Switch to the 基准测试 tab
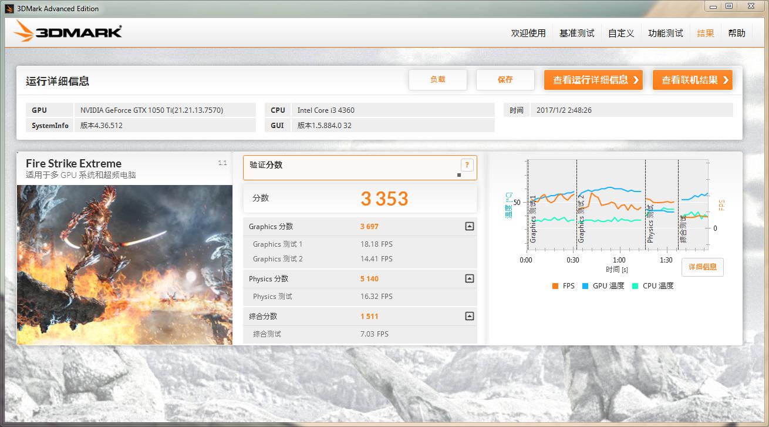The width and height of the screenshot is (769, 427). click(577, 33)
